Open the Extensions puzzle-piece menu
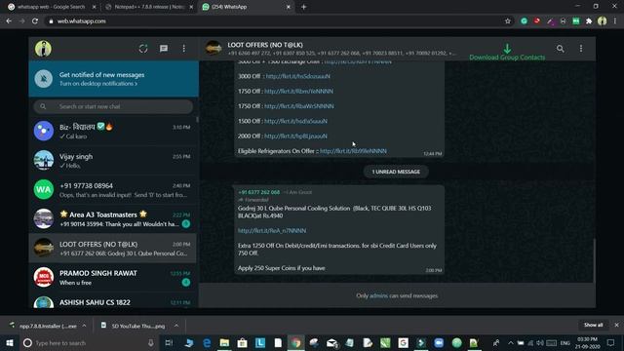The height and width of the screenshot is (351, 624). [x=589, y=21]
